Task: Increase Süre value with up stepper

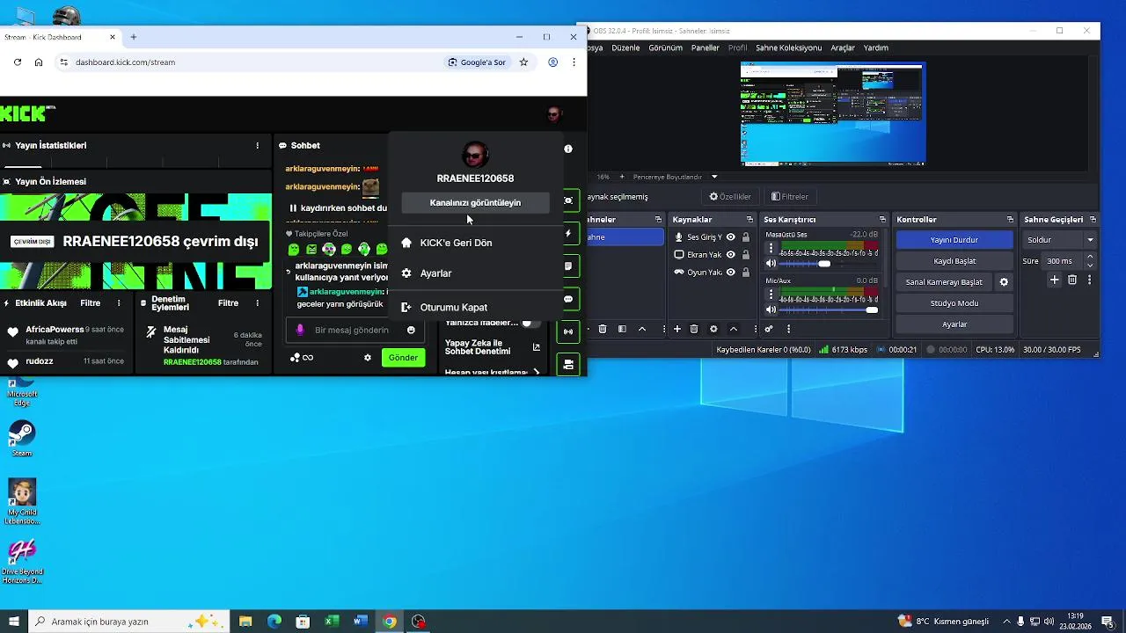Action: (x=1090, y=257)
